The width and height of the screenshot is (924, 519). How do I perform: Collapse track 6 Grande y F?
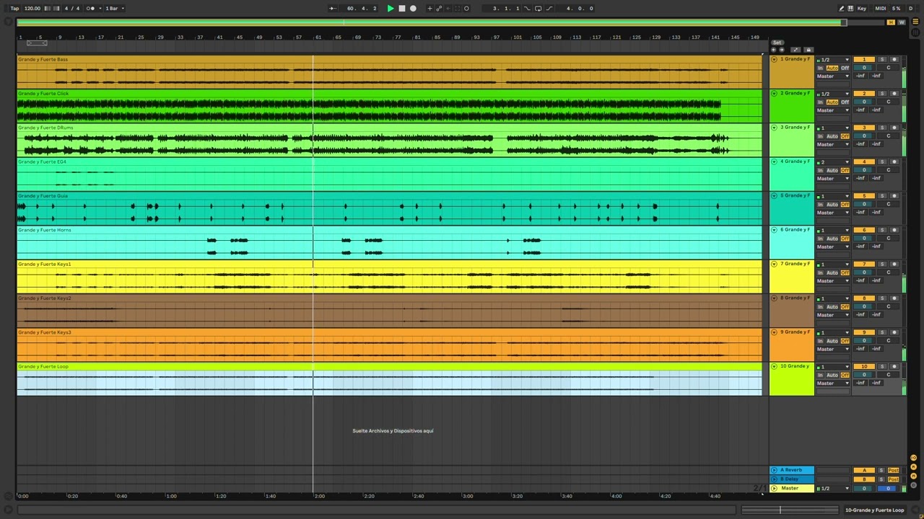coord(774,230)
